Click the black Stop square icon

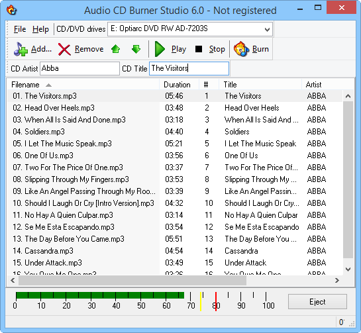(199, 49)
